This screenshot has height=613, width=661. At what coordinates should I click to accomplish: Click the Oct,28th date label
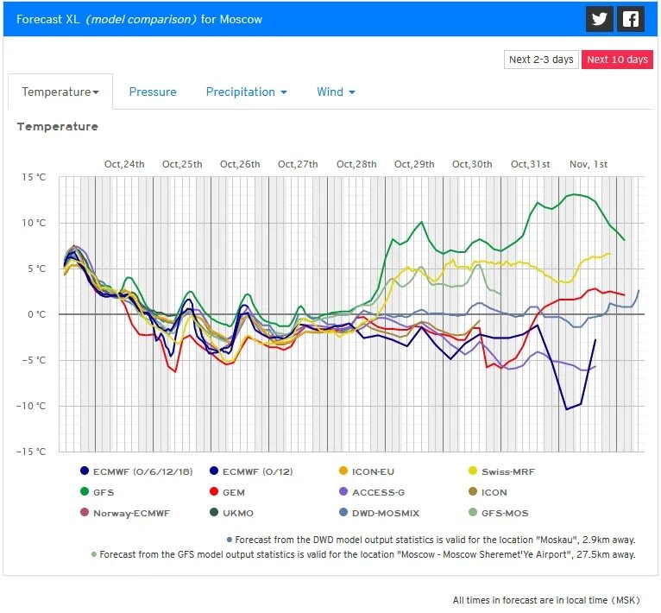click(x=356, y=164)
